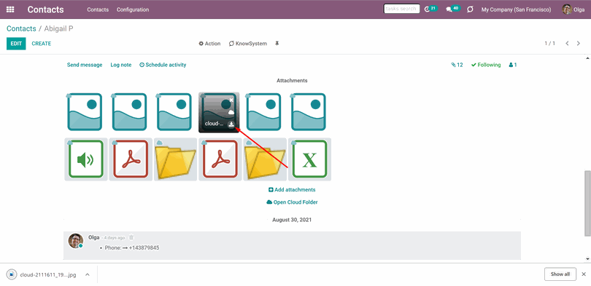Viewport: 591px width, 286px height.
Task: Click the paperclip attachments count 12
Action: coord(457,65)
